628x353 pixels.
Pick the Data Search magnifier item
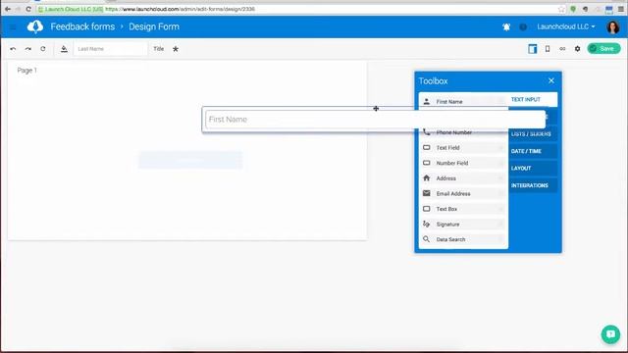[x=427, y=239]
